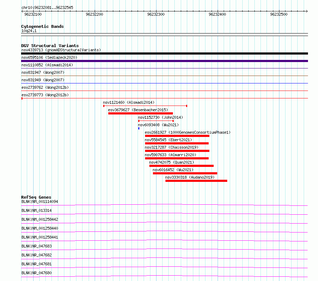Click the nsv6595106 (Sedlazeck2020) label
318x281 pixels.
click(49, 57)
